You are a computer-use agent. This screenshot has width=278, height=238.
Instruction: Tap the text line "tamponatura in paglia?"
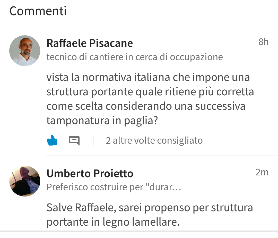coord(102,121)
